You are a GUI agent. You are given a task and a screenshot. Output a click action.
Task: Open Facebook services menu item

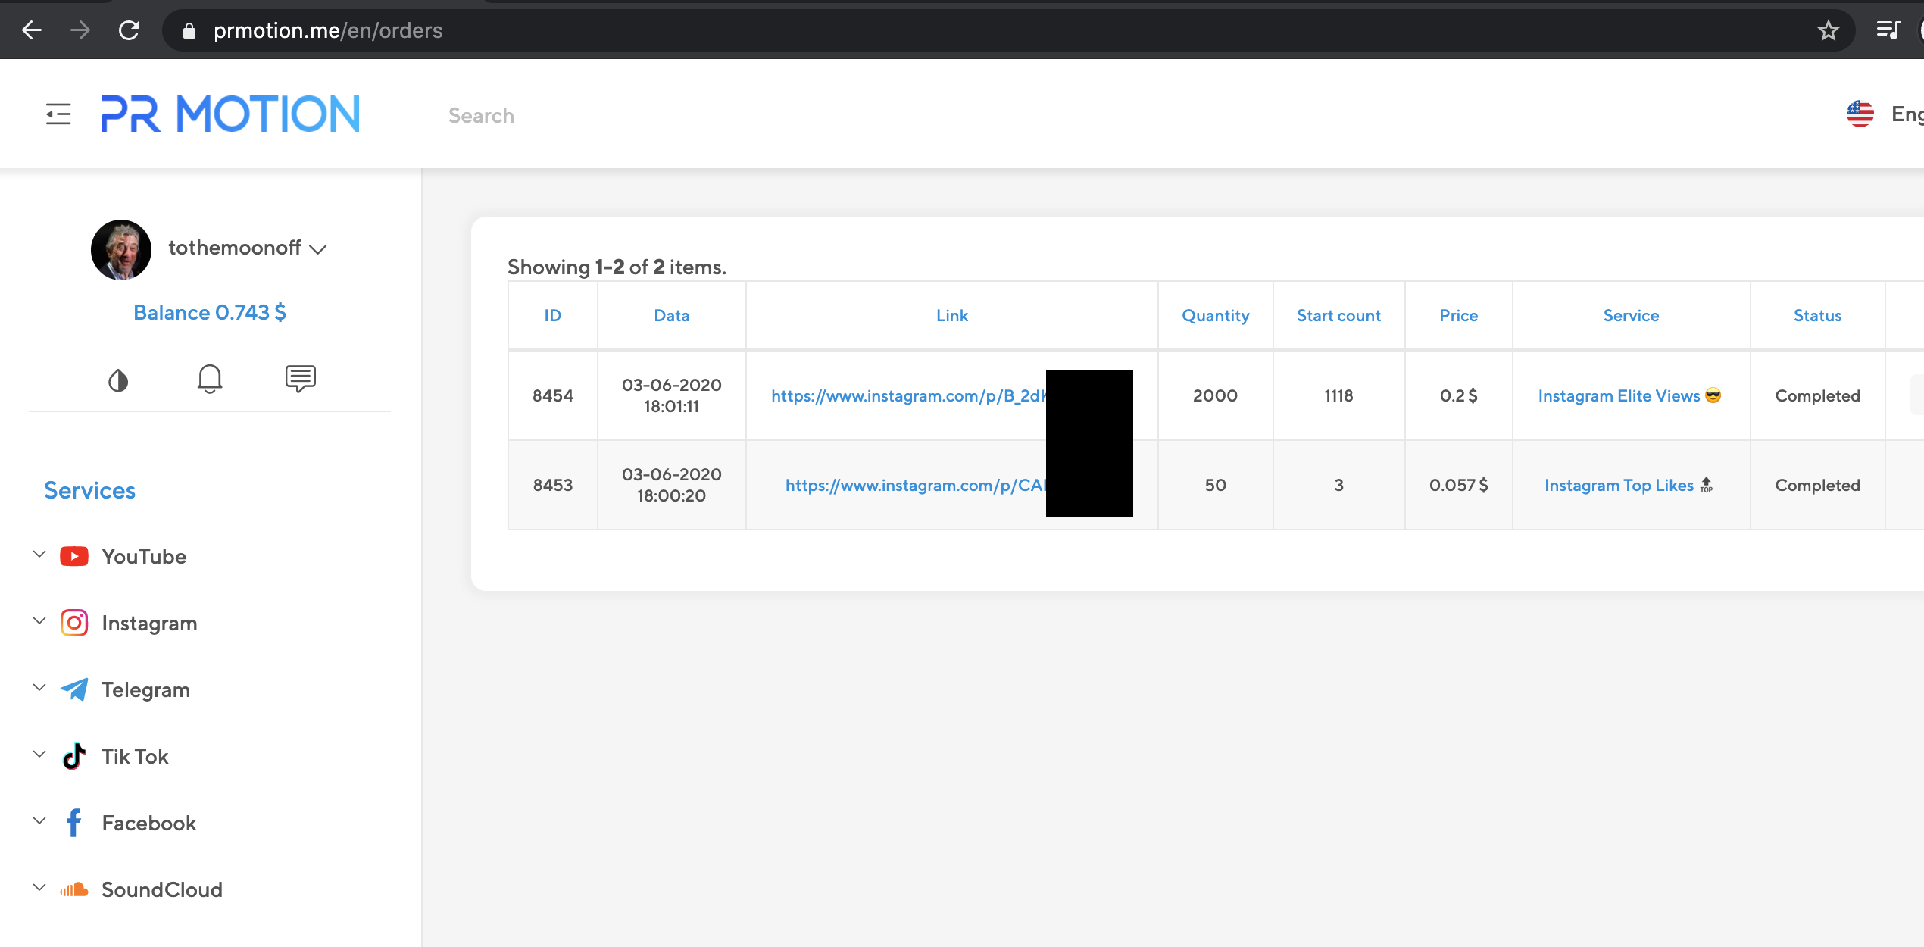tap(148, 823)
